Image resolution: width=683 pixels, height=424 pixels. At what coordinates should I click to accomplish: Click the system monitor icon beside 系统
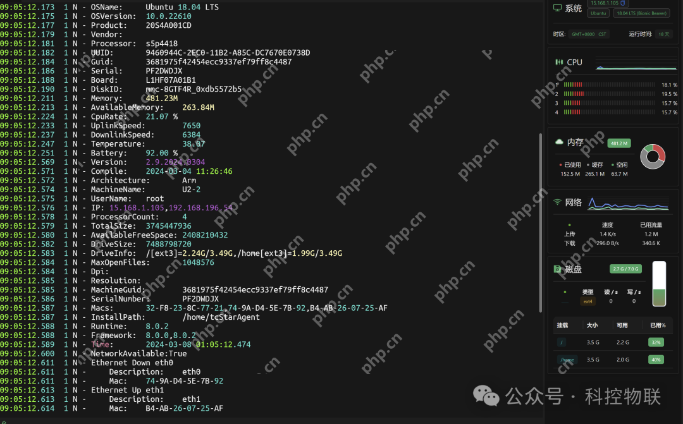pos(557,8)
